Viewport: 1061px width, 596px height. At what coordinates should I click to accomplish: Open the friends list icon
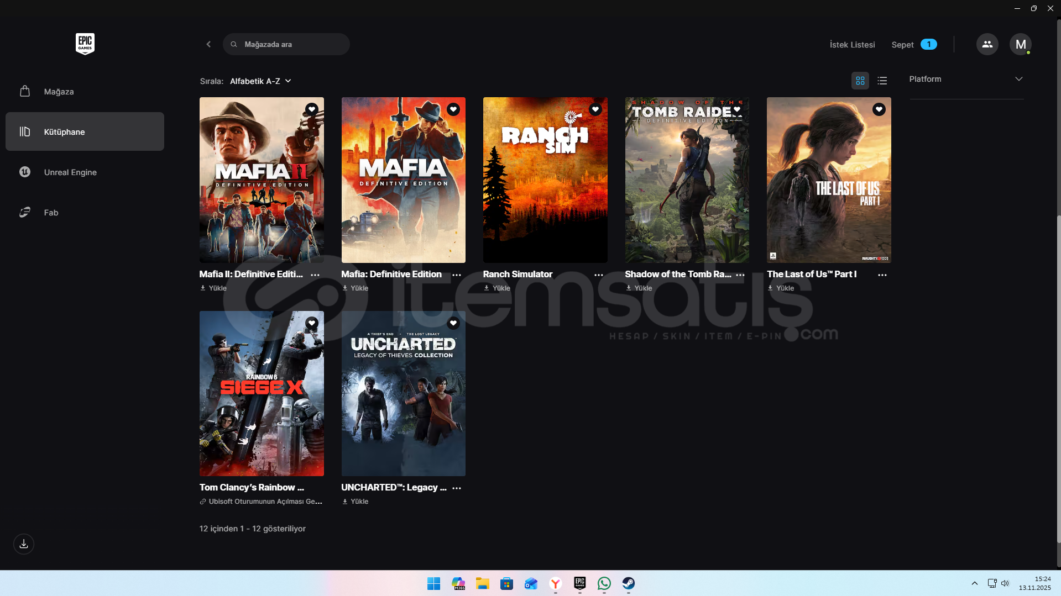tap(987, 44)
